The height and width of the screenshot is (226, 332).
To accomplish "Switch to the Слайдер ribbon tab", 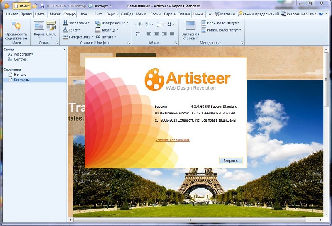I will [x=127, y=14].
